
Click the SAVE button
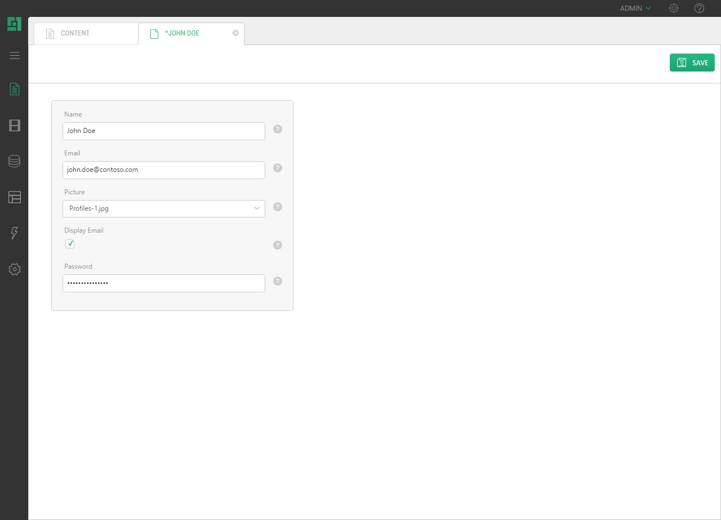coord(692,63)
